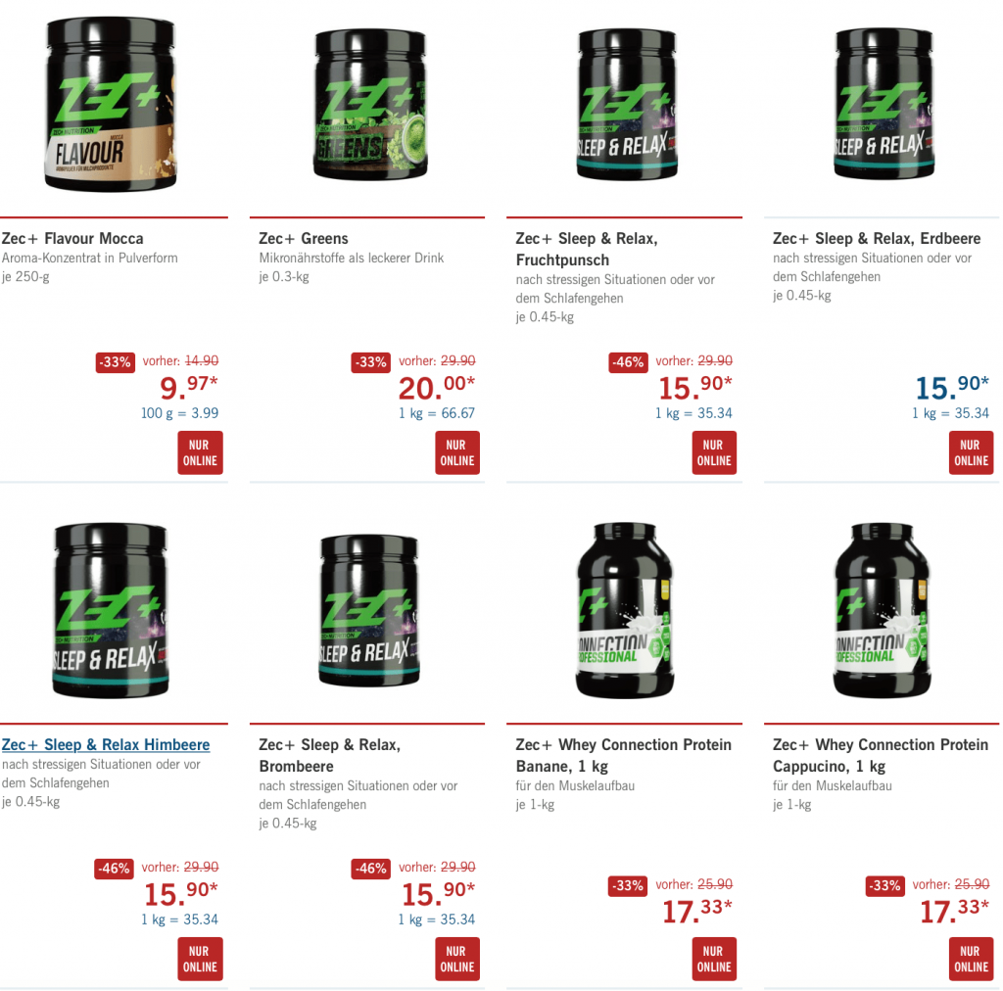This screenshot has width=1003, height=991.
Task: Click the NUR ONLINE badge under Whey Cappucino
Action: click(971, 959)
